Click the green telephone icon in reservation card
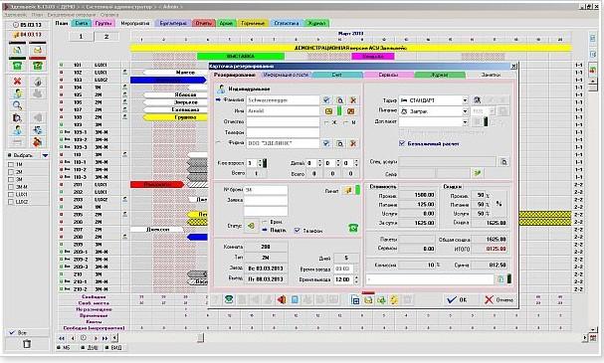The width and height of the screenshot is (604, 363). (x=353, y=229)
